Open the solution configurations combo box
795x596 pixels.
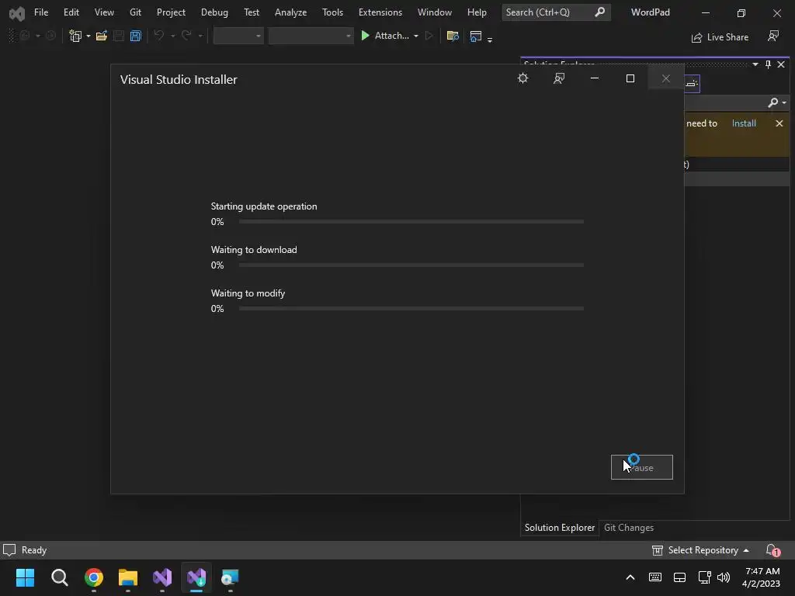pos(238,36)
